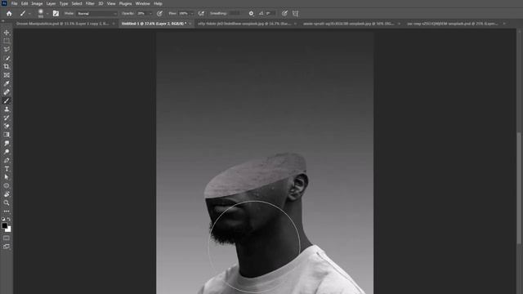Select the Healing Brush tool
Image resolution: width=523 pixels, height=294 pixels.
7,92
